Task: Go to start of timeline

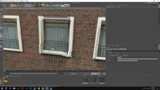Action: 65,74
